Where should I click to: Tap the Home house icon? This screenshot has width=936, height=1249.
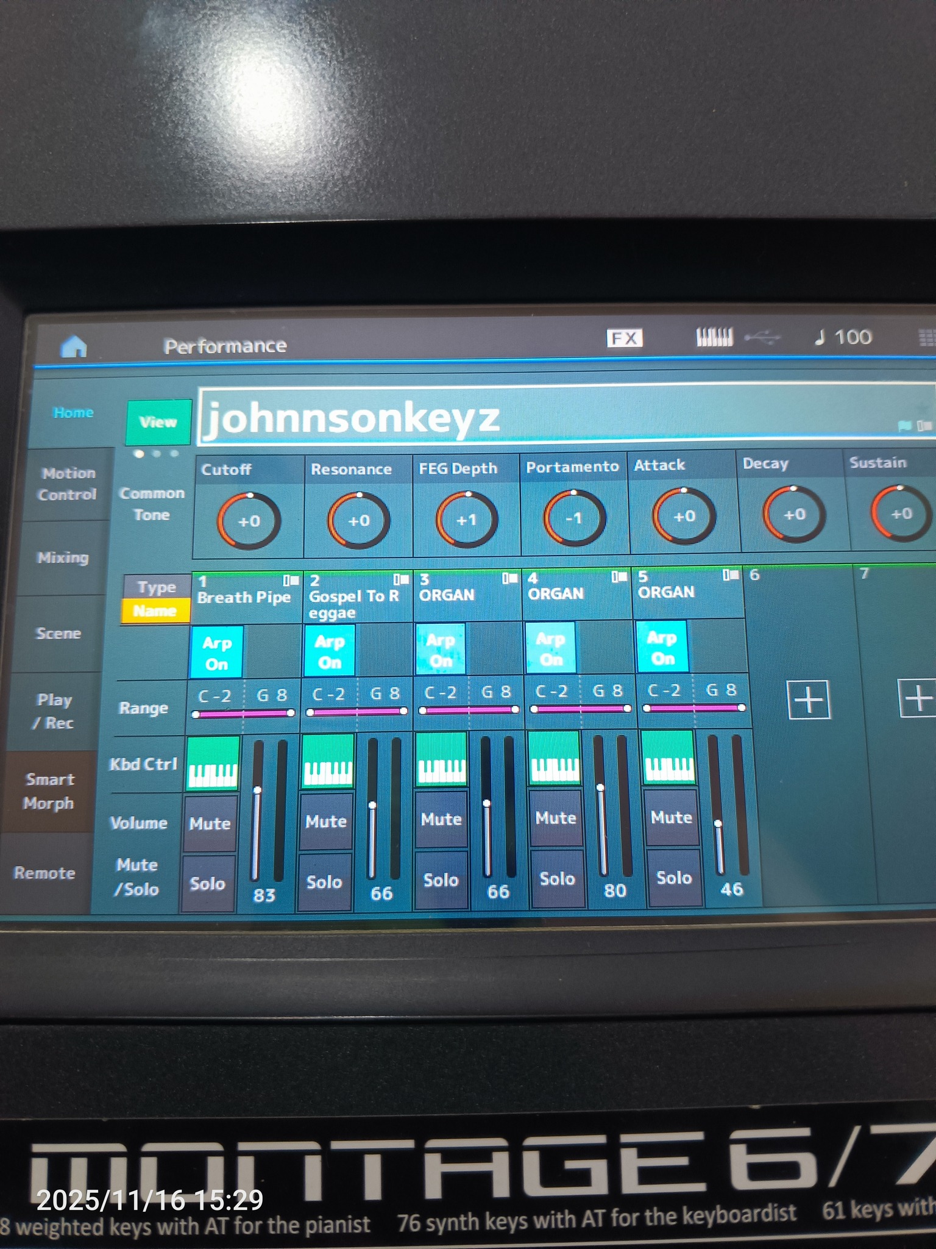[x=74, y=346]
